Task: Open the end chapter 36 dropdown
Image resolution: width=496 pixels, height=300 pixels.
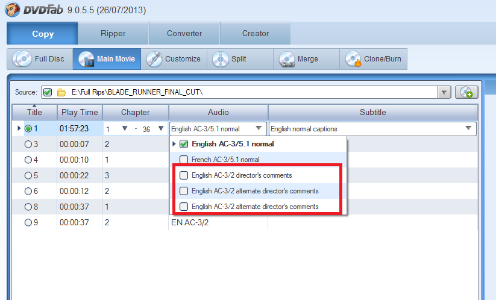Action: pos(161,128)
